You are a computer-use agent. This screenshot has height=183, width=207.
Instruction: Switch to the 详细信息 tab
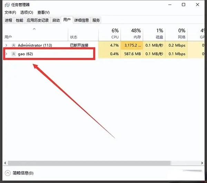pyautogui.click(x=81, y=20)
